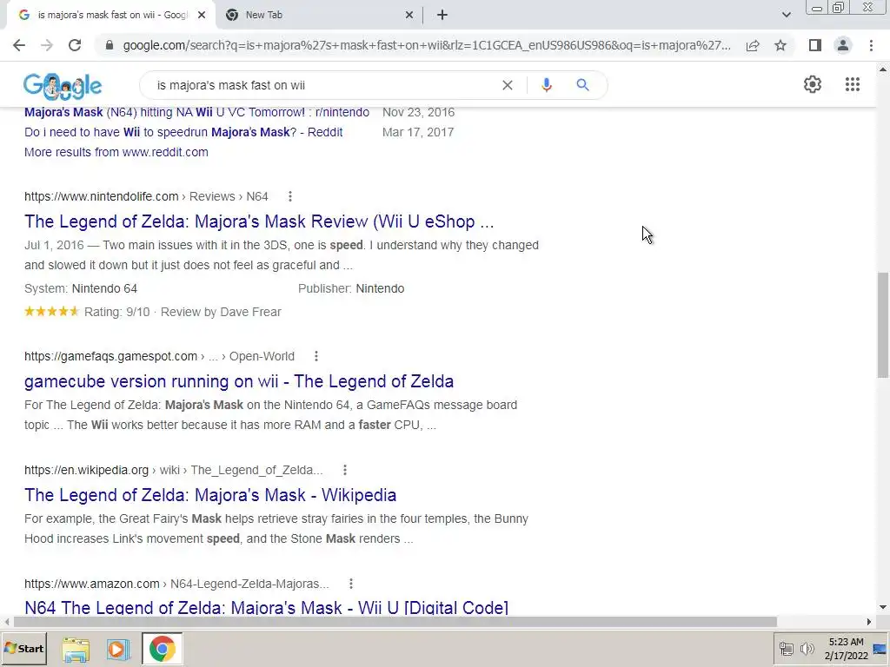Clear the Google search query
Image resolution: width=890 pixels, height=667 pixels.
click(x=508, y=85)
